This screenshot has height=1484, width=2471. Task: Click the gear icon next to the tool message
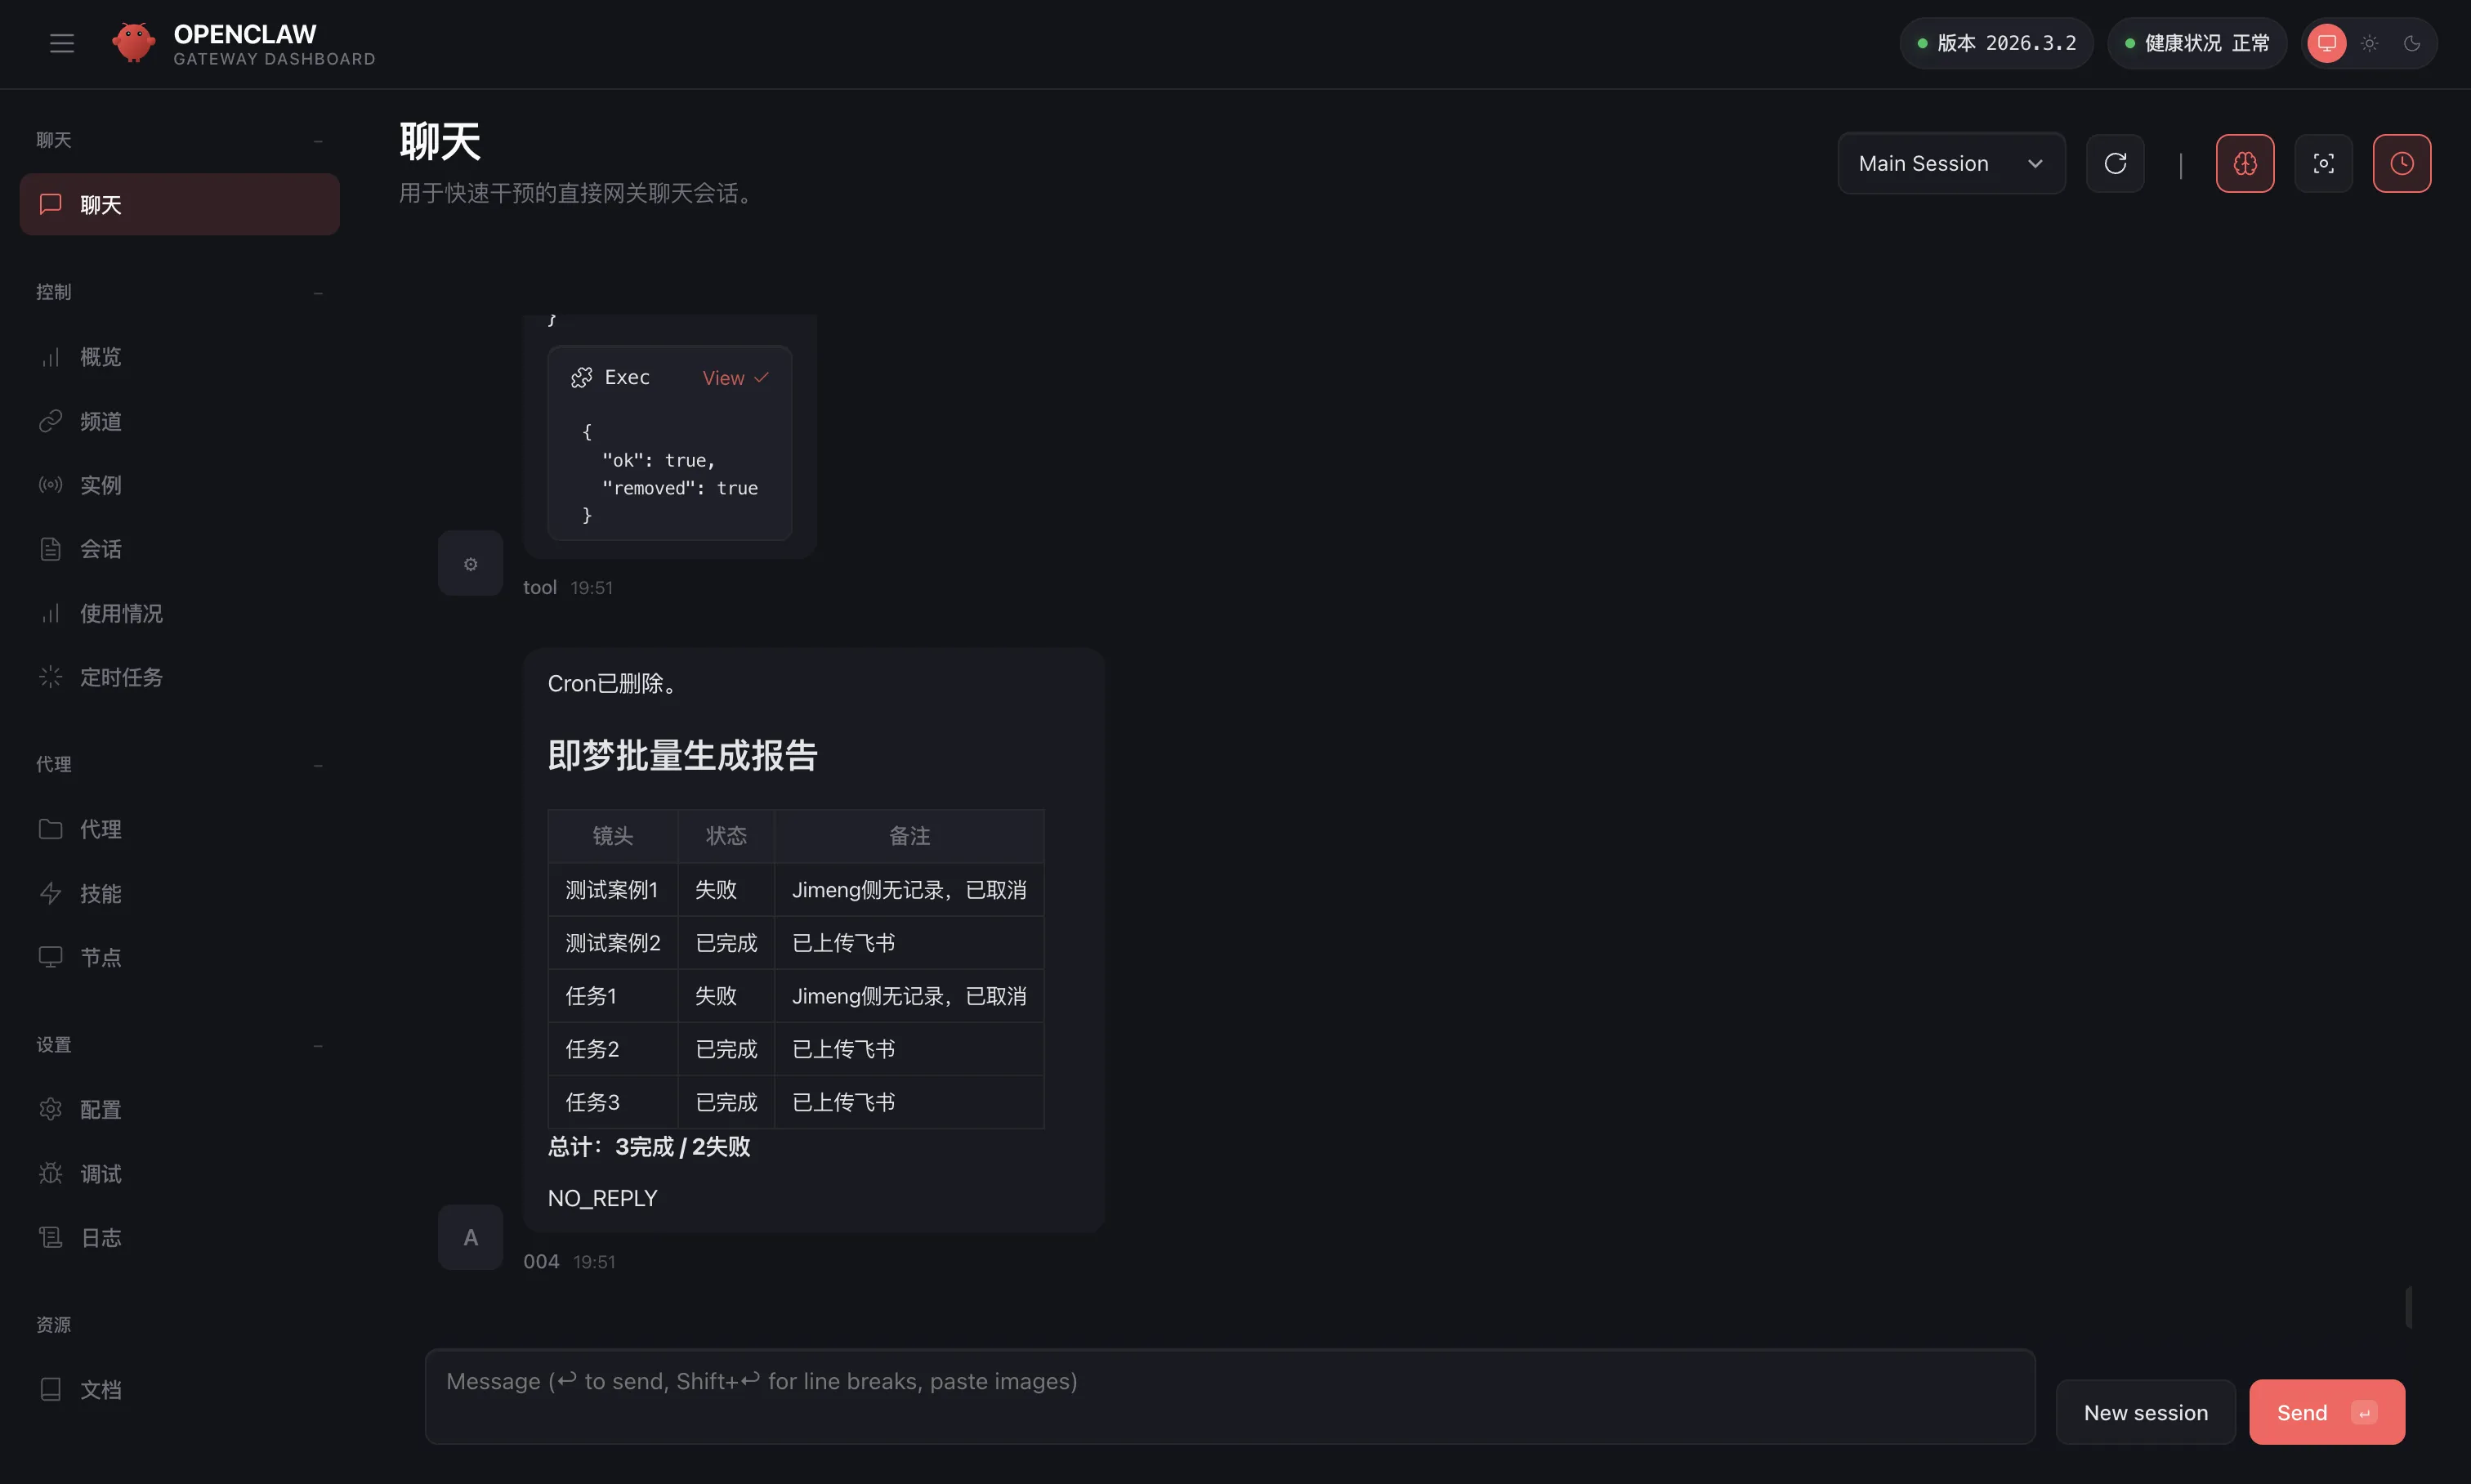470,563
